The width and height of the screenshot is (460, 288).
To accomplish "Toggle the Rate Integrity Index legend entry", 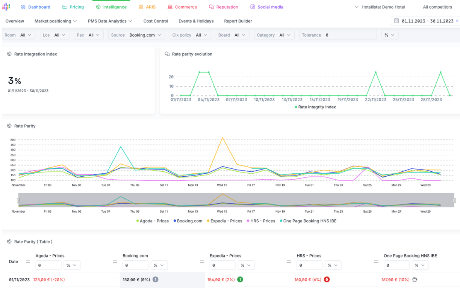I will [315, 107].
